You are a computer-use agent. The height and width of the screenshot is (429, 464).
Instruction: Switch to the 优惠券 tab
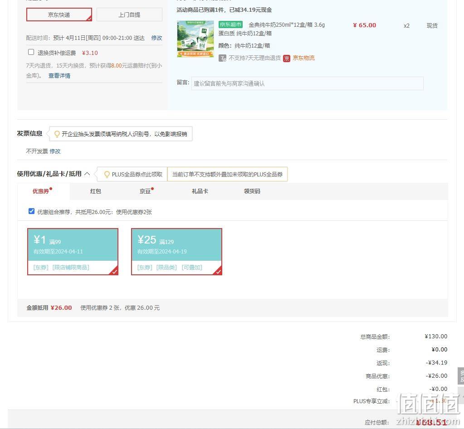tap(41, 191)
